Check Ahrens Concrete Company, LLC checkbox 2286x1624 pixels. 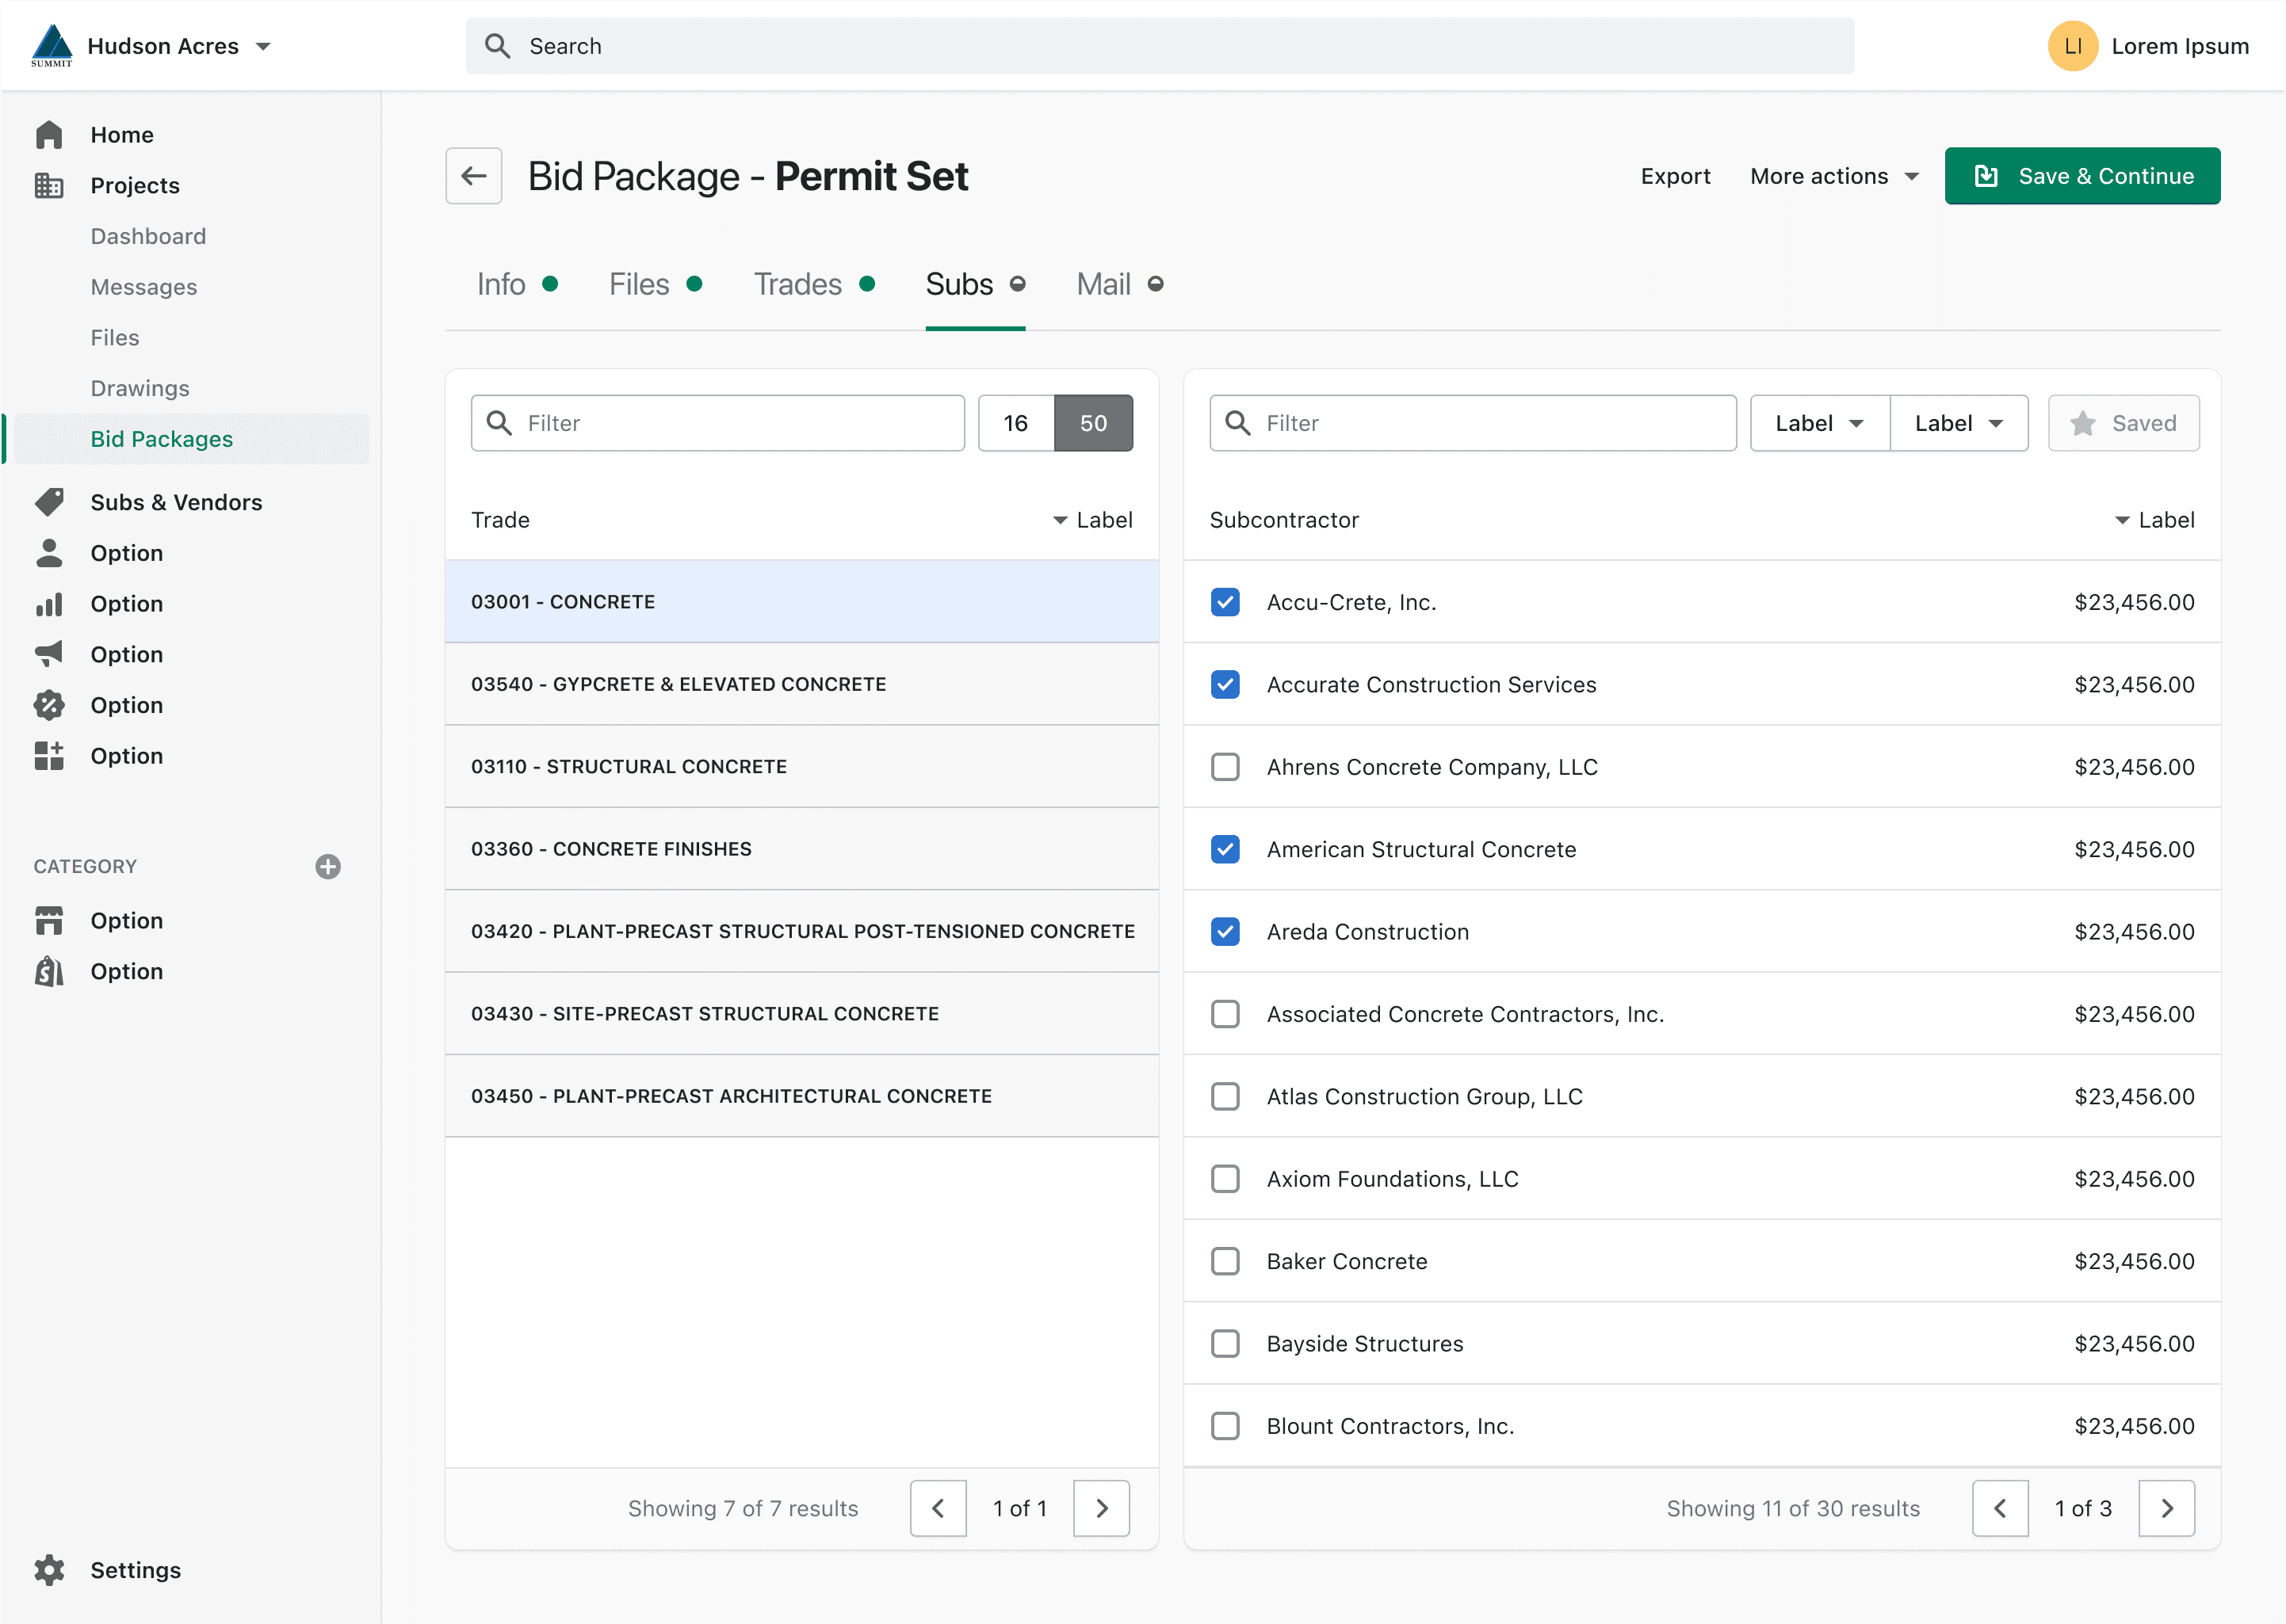coord(1225,767)
